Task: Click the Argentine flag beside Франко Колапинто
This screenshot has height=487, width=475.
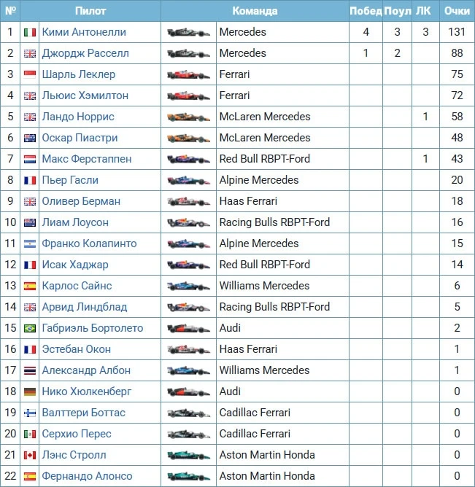Action: [30, 243]
